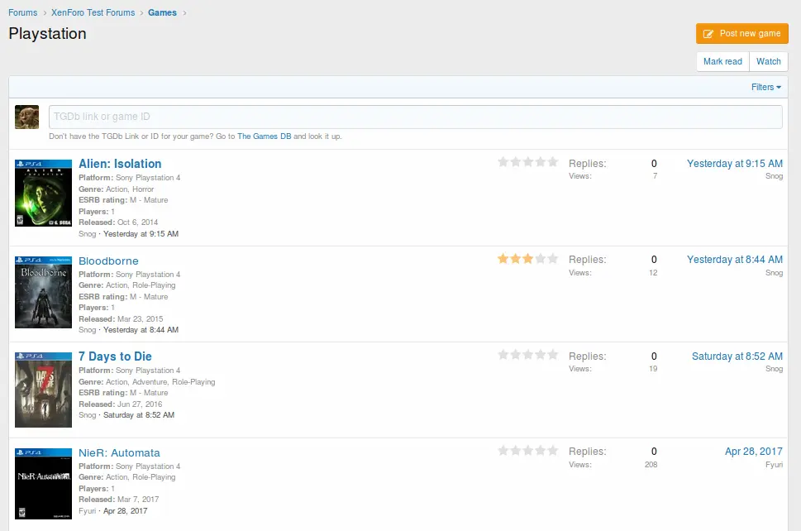Screen dimensions: 801x531
Task: Open the Bloodborne thread title
Action: (x=108, y=261)
